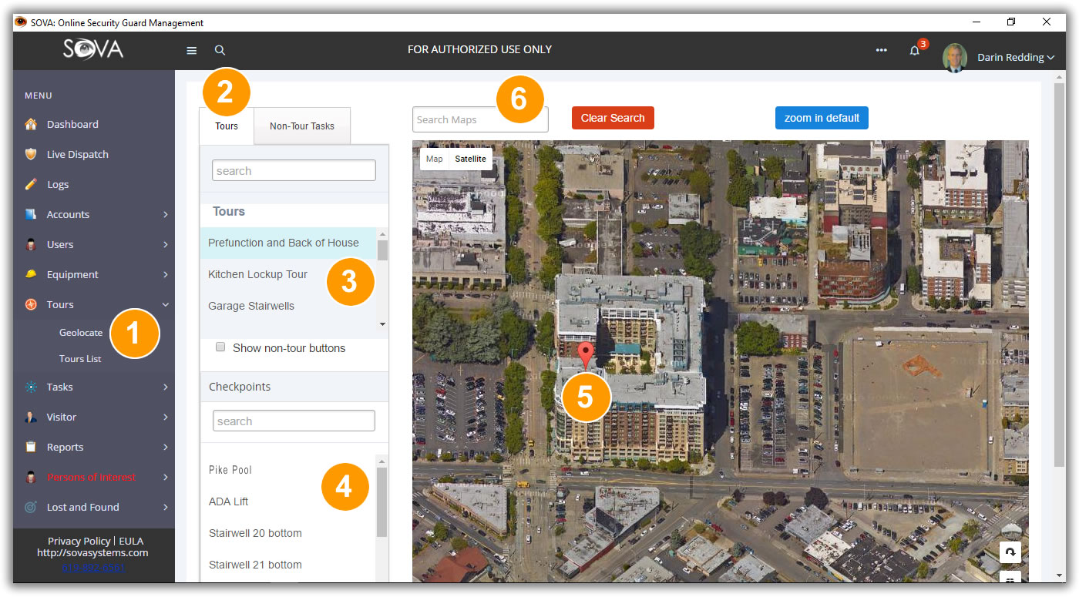Switch map to Map view
Viewport: 1079px width, 597px height.
coord(435,159)
